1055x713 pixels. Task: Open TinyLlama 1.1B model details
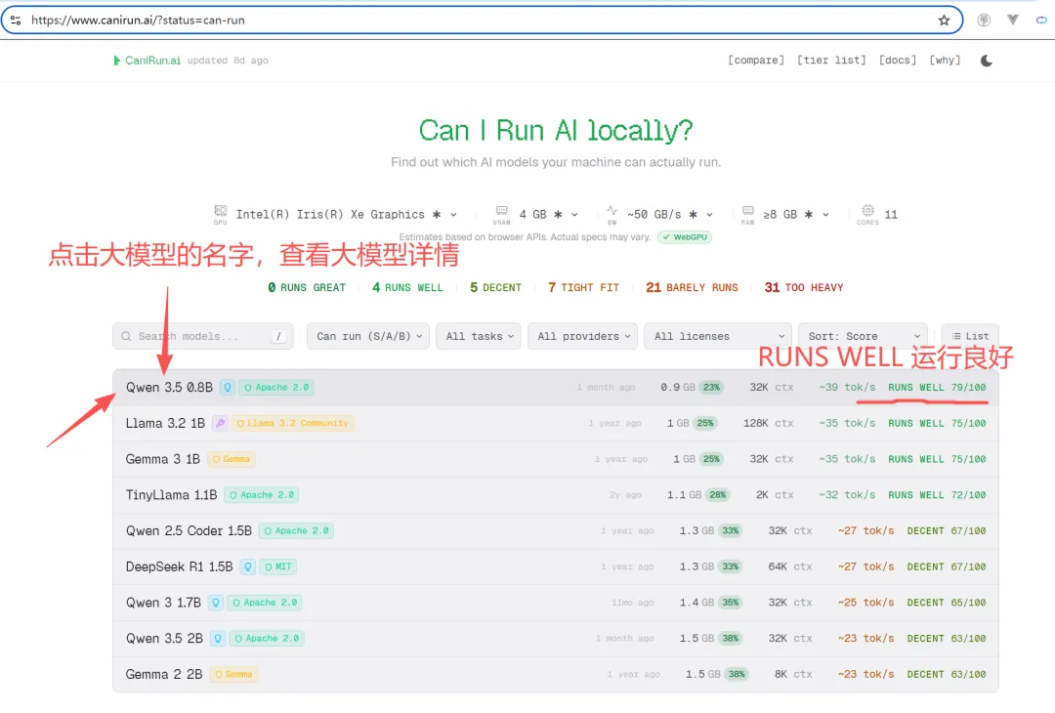(x=172, y=495)
